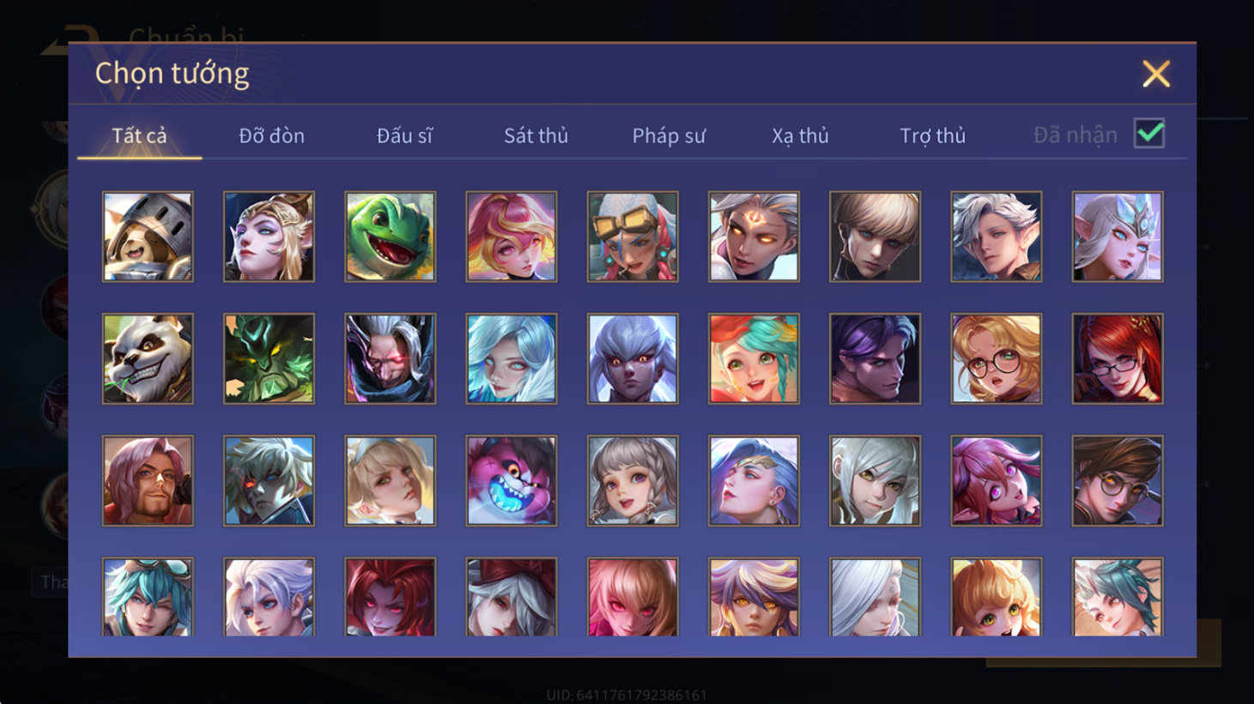Choose the purple grinning cat hero
The height and width of the screenshot is (704, 1254).
pyautogui.click(x=512, y=480)
